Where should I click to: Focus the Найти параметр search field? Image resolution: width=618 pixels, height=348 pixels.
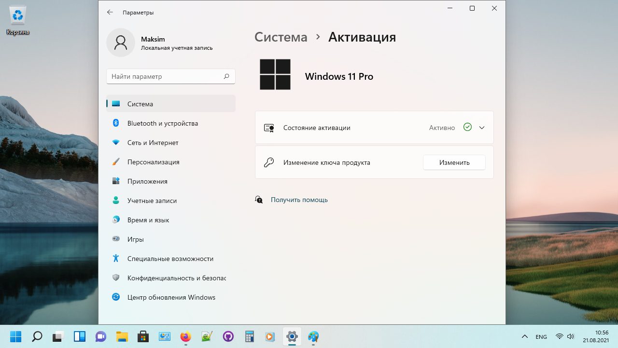(171, 76)
